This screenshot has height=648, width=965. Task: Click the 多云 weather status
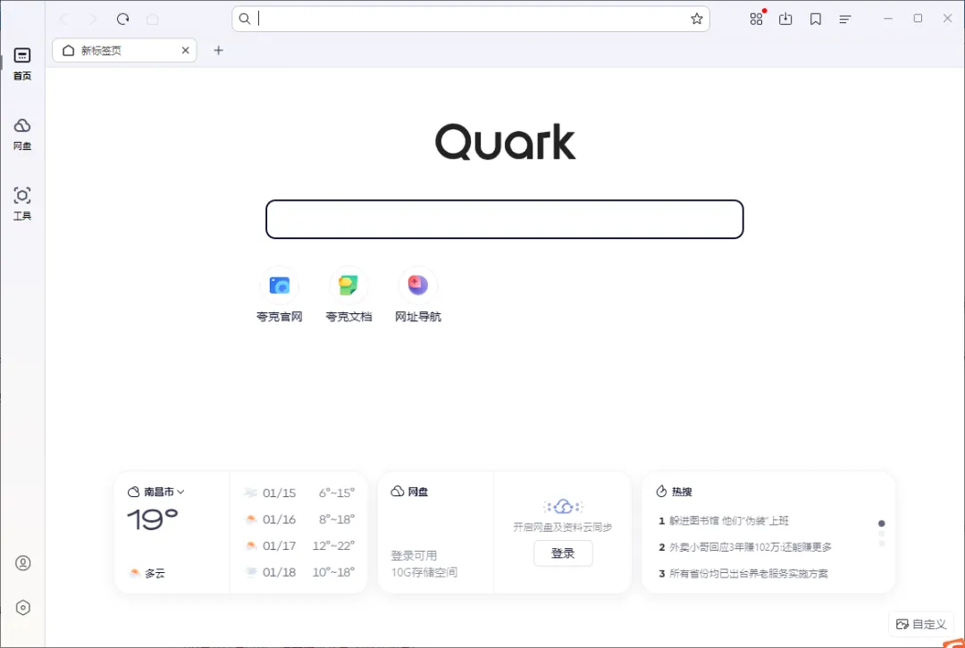147,573
